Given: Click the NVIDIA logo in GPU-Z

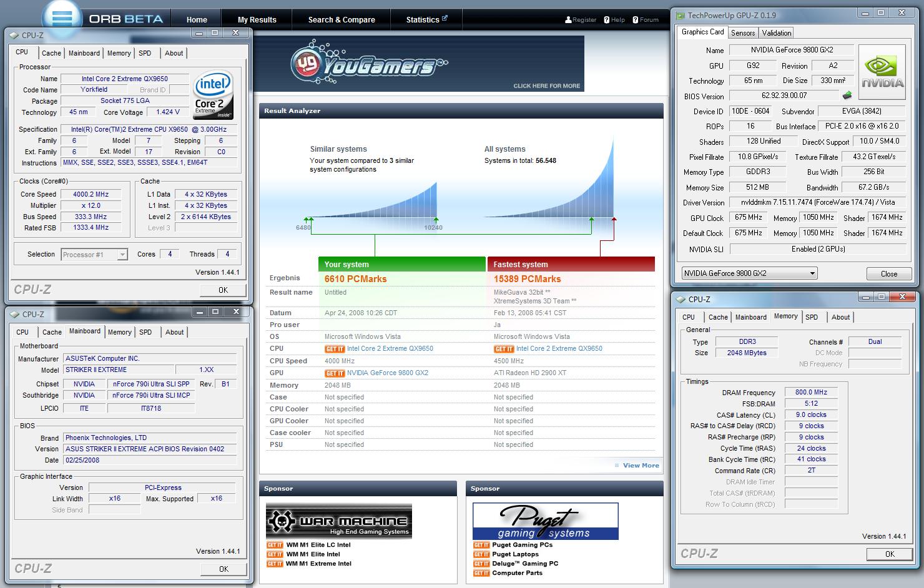Looking at the screenshot, I should [x=882, y=72].
